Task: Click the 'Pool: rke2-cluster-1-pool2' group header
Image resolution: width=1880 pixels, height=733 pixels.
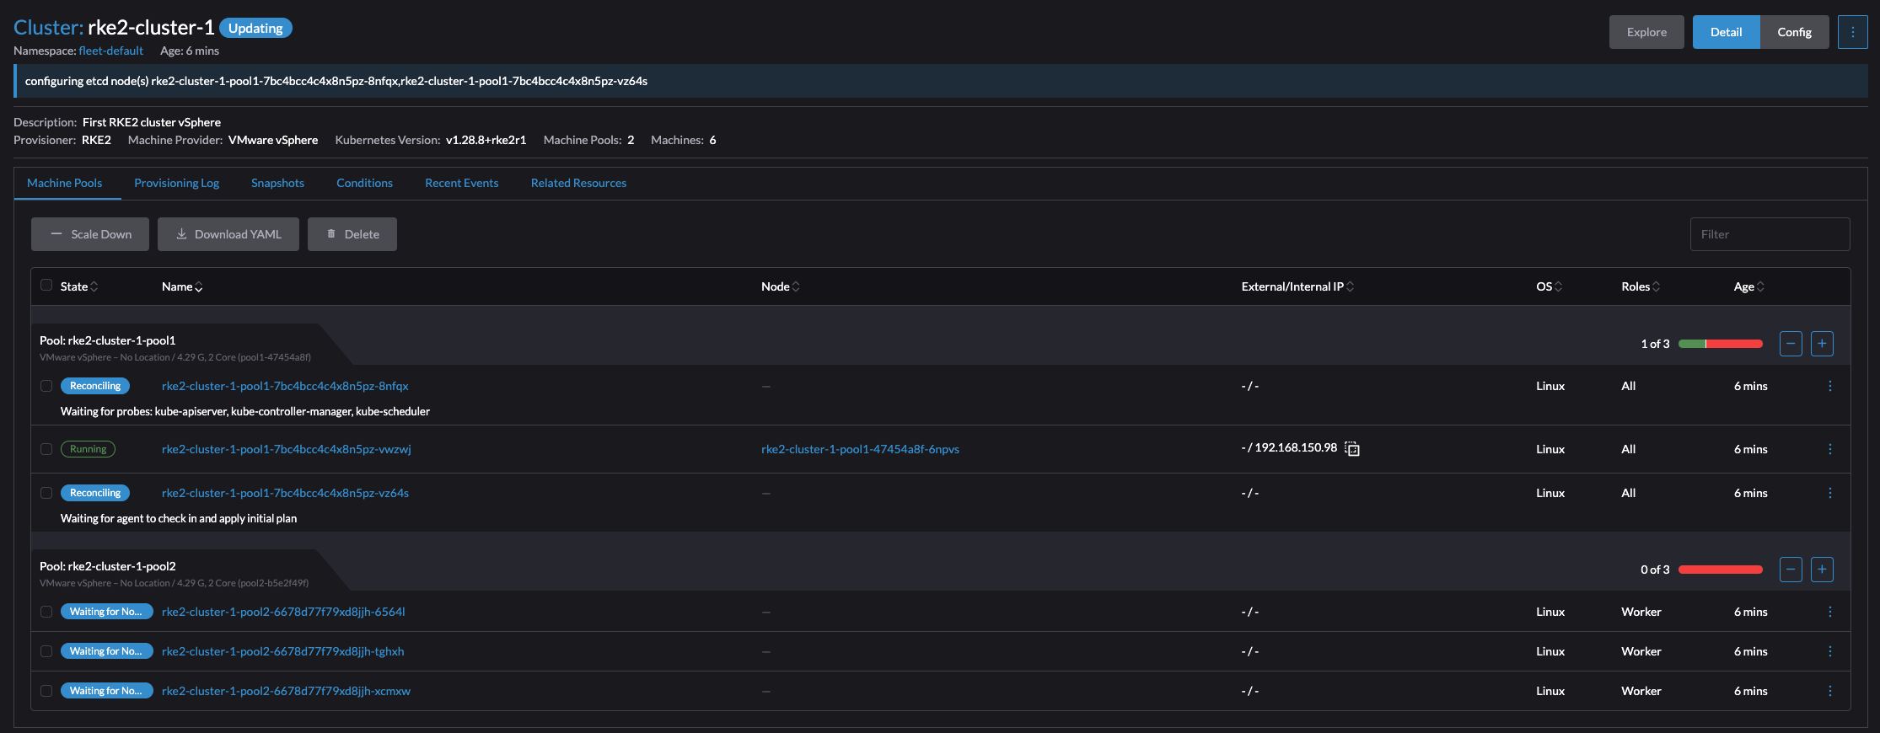Action: click(x=108, y=566)
